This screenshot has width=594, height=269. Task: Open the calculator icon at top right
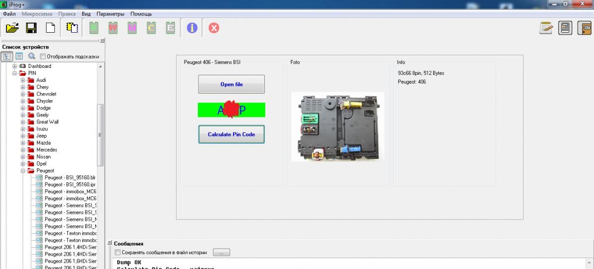click(565, 28)
